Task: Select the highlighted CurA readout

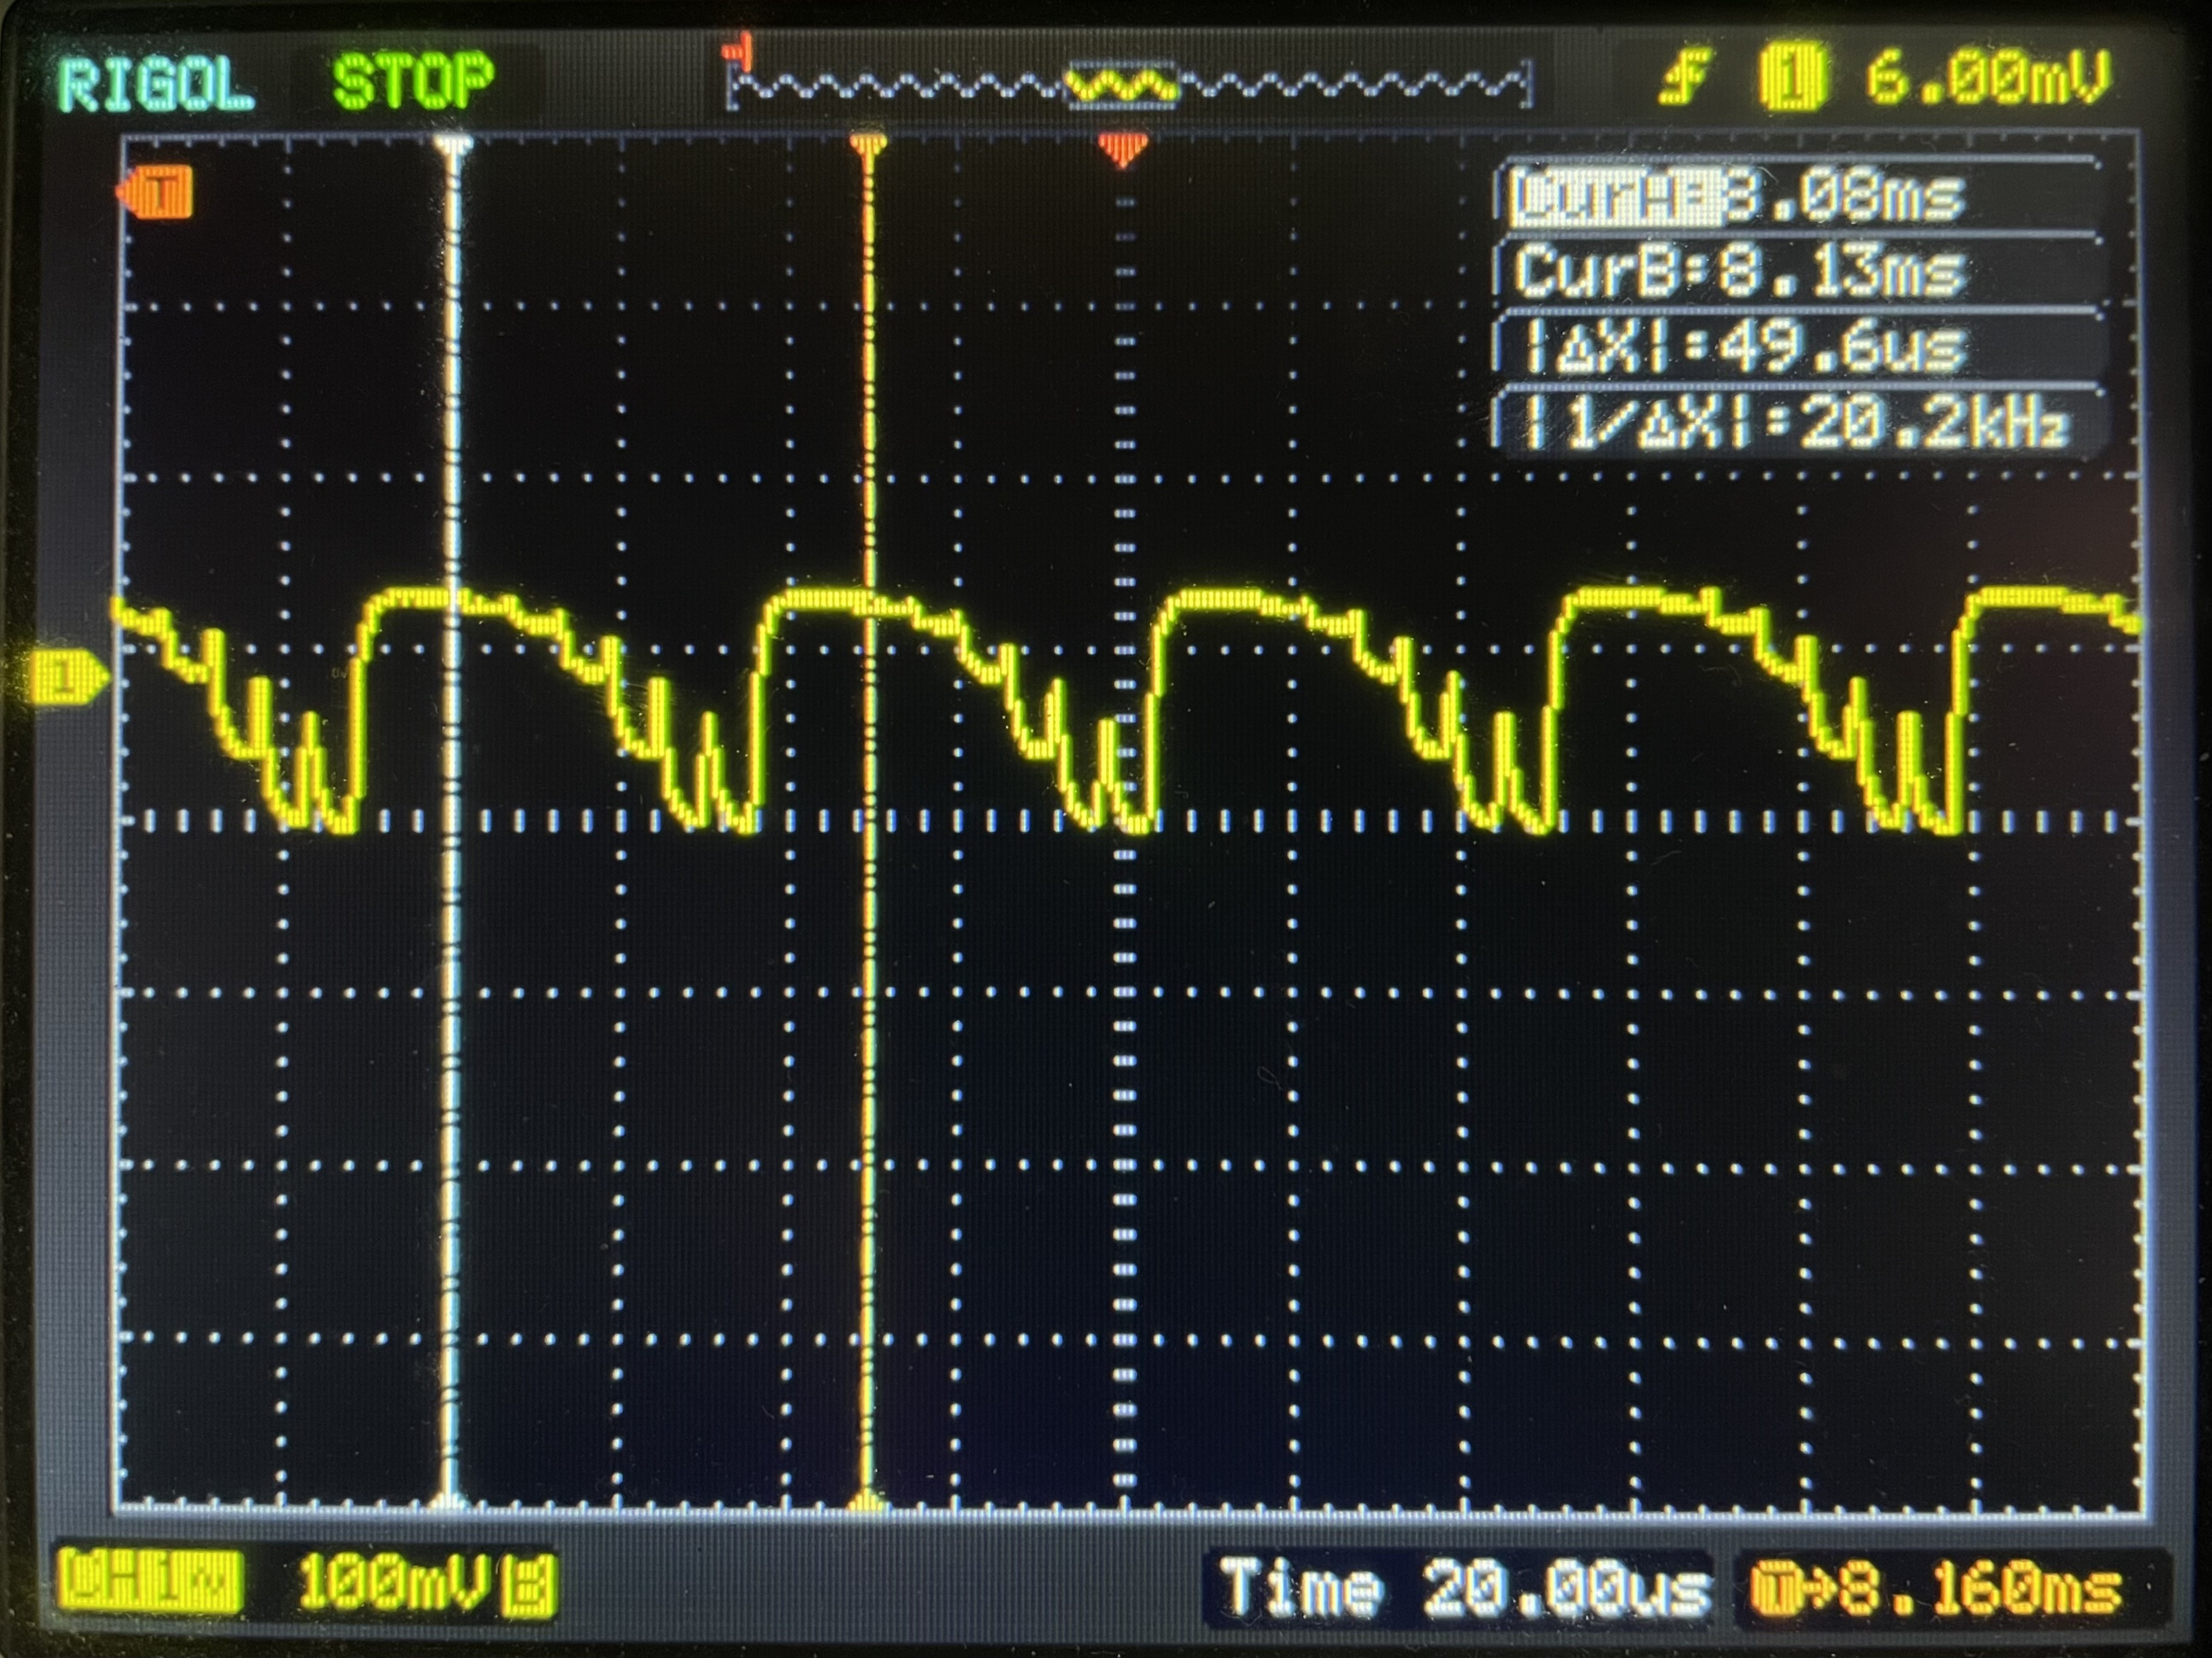Action: click(1737, 197)
